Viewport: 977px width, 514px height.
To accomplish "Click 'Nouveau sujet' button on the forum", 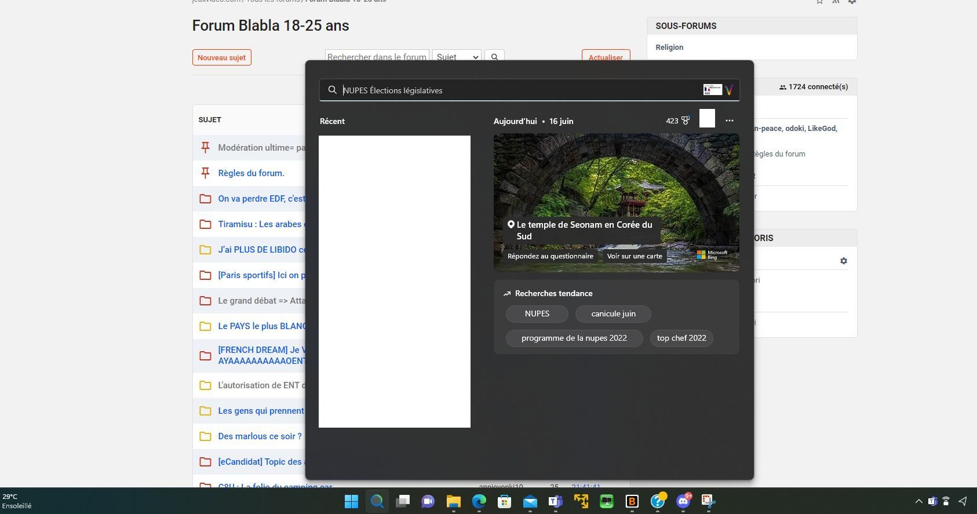I will tap(221, 57).
